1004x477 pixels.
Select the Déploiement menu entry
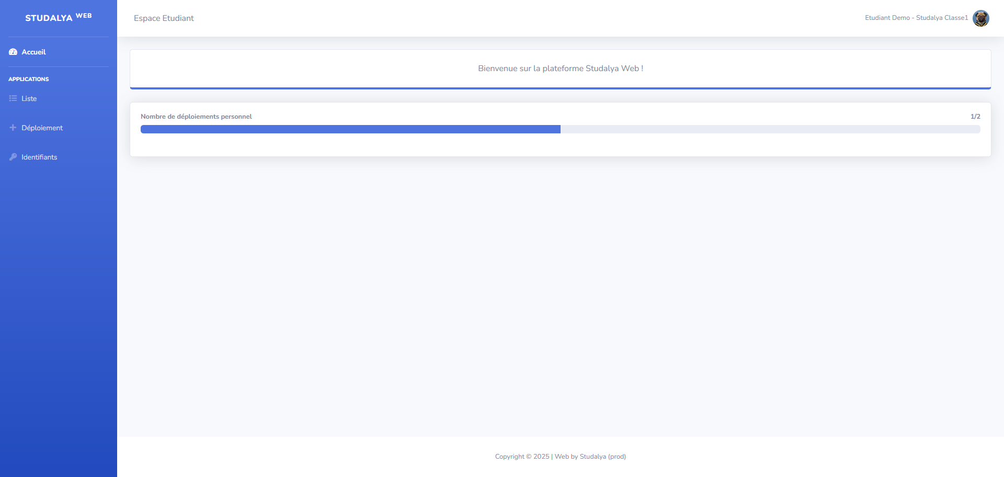[59, 128]
